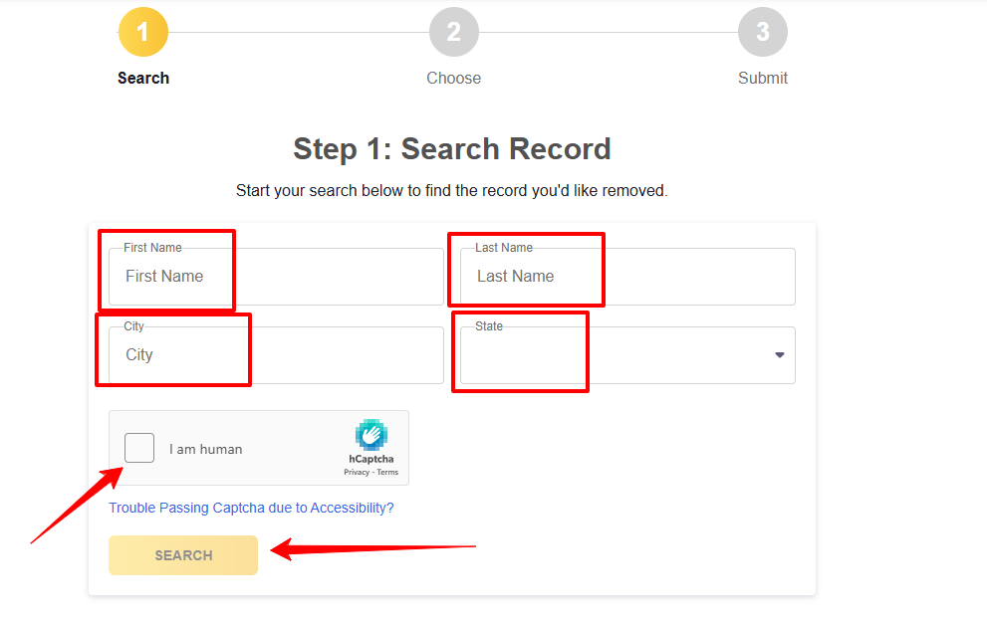The width and height of the screenshot is (987, 626).
Task: Focus the First Name input field
Action: (276, 277)
